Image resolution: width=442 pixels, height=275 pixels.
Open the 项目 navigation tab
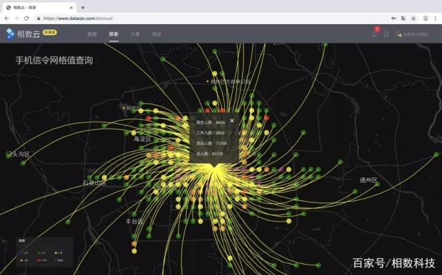tap(157, 34)
